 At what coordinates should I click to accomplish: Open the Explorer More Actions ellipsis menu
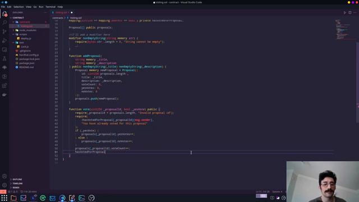45,12
